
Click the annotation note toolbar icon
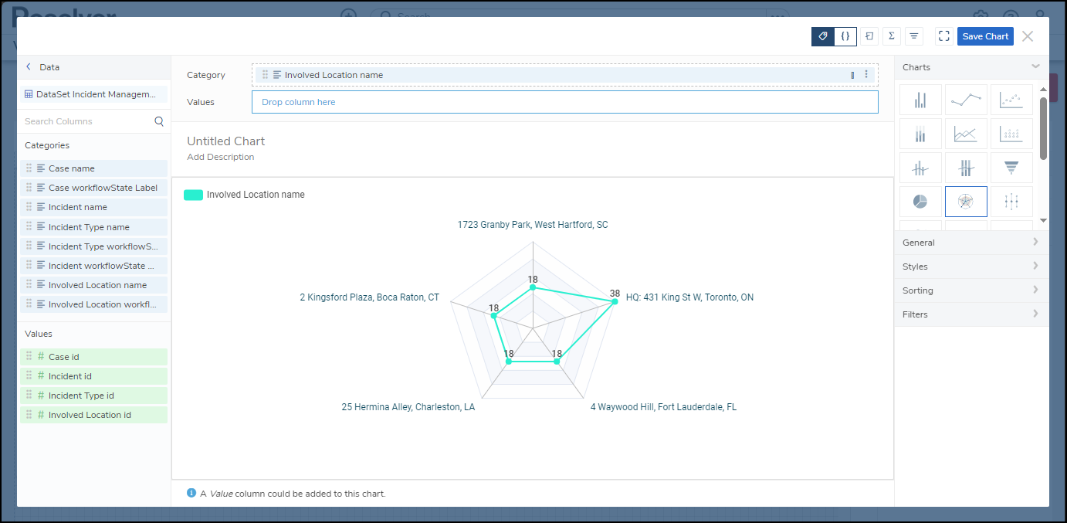869,36
